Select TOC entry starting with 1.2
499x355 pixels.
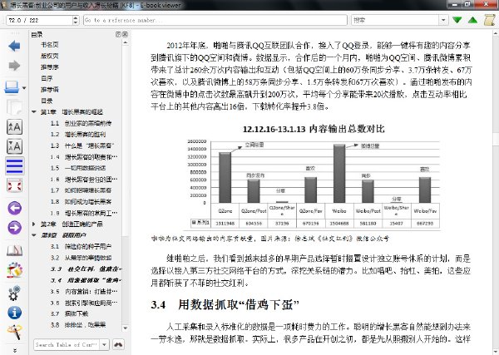tap(78, 134)
